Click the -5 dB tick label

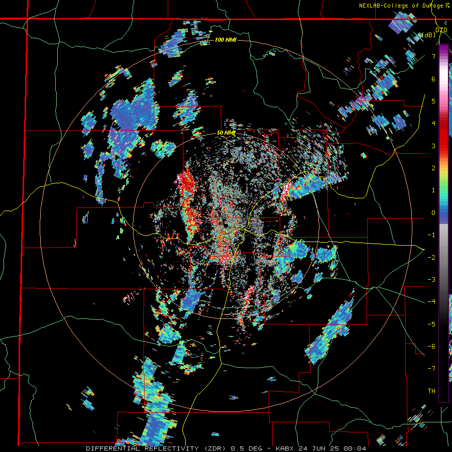click(x=431, y=324)
